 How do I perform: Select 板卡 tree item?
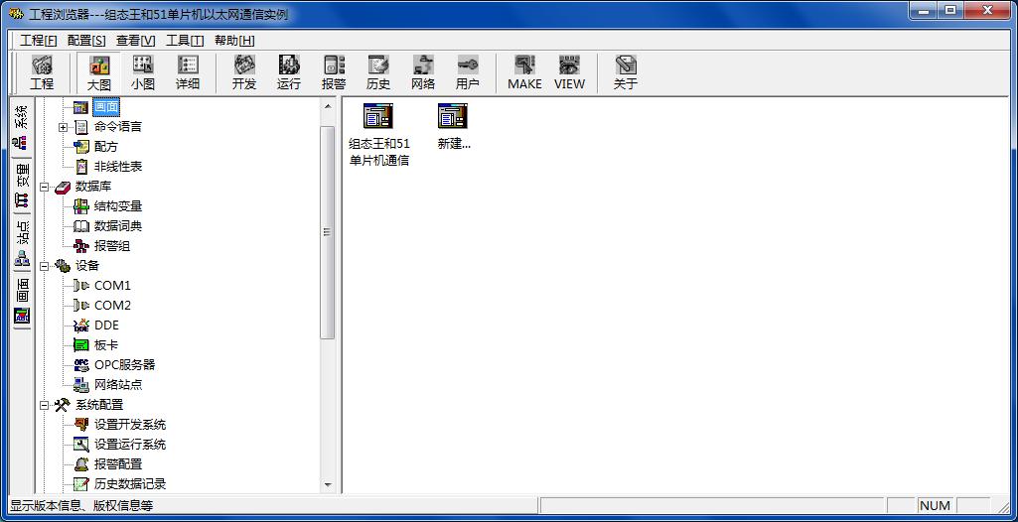click(x=106, y=345)
